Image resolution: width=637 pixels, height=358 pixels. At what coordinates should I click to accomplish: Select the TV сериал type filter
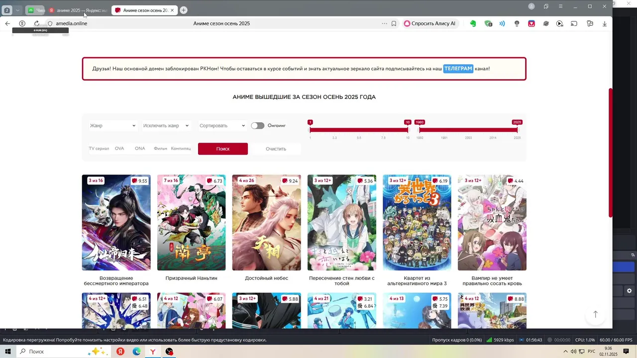point(99,148)
